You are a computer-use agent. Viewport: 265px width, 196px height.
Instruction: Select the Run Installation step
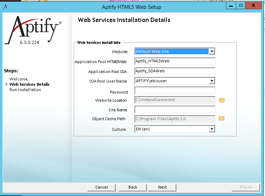pyautogui.click(x=25, y=90)
